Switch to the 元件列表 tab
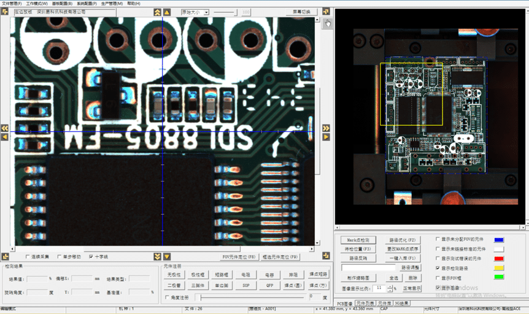 click(366, 303)
